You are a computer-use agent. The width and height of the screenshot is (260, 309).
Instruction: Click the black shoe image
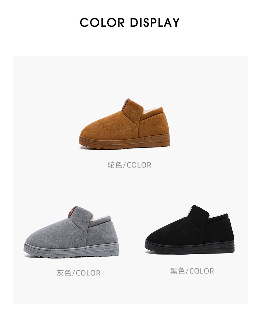[190, 230]
